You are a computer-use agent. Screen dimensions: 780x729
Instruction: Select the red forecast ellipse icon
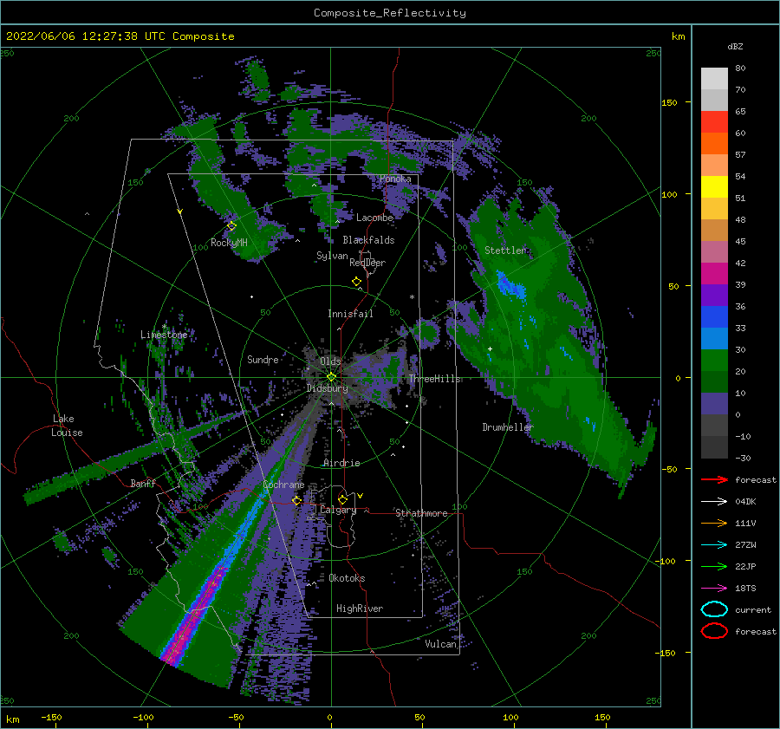point(714,631)
